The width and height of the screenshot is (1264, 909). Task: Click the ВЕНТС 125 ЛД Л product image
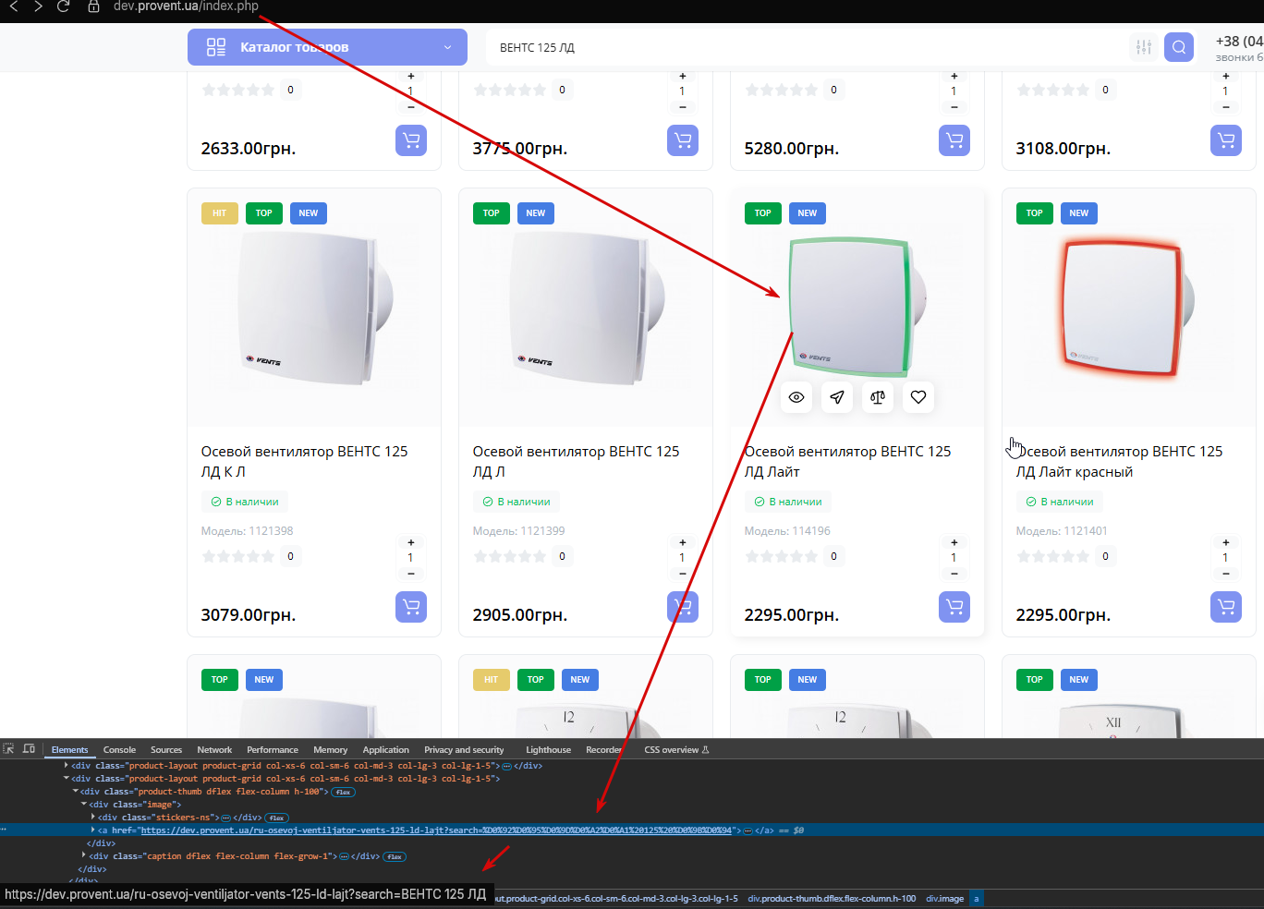(x=586, y=309)
